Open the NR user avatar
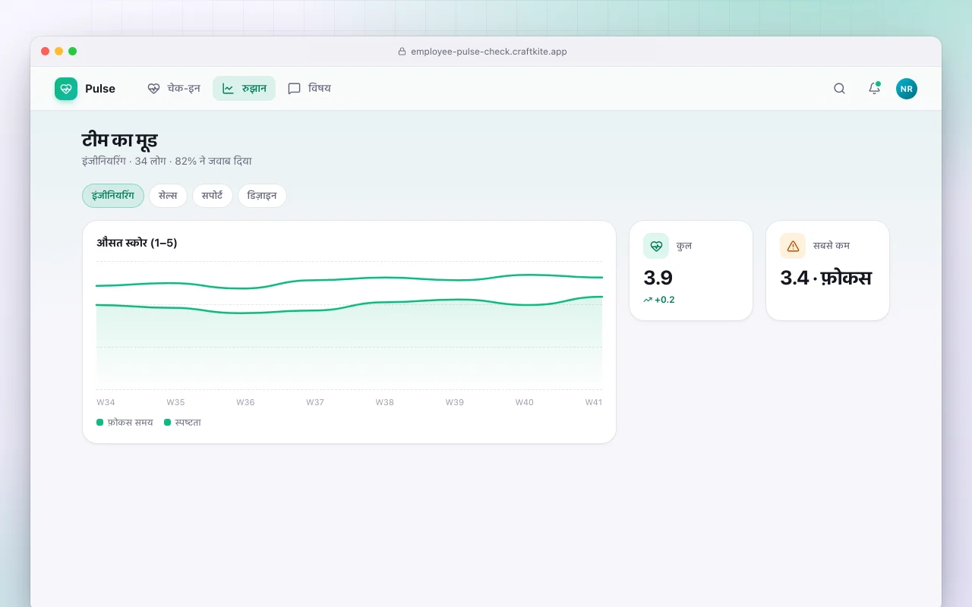 [907, 89]
